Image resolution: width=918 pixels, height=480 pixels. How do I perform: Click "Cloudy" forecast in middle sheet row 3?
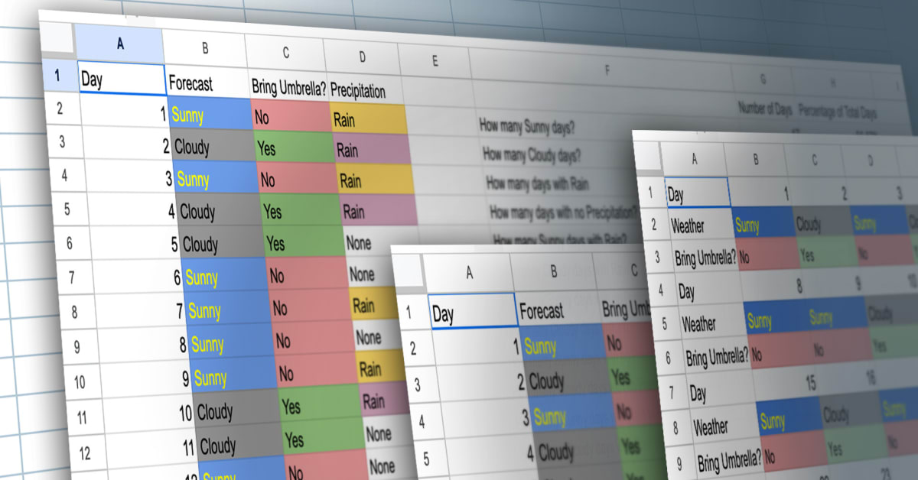(568, 380)
